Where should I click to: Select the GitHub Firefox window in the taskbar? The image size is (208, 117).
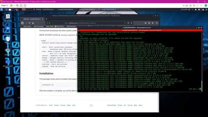pos(44,9)
